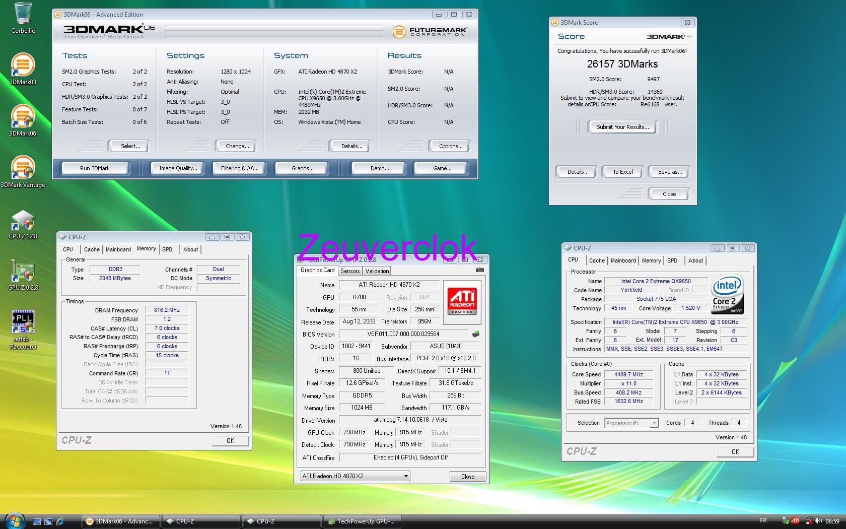Screen dimensions: 846x529
Task: Click Demo... button
Action: (379, 168)
